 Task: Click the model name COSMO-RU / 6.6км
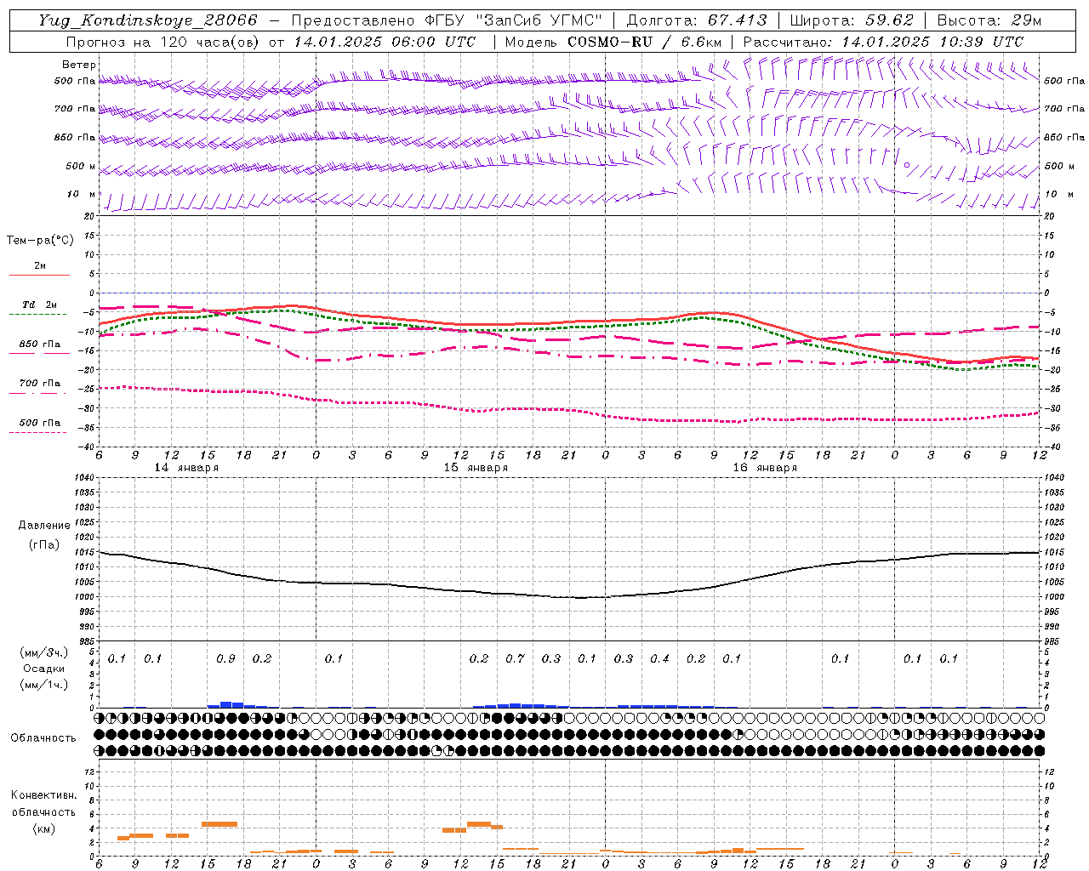646,42
